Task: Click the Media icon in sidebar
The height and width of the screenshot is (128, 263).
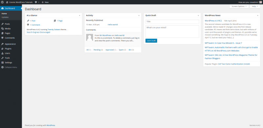Action: click(x=3, y=29)
